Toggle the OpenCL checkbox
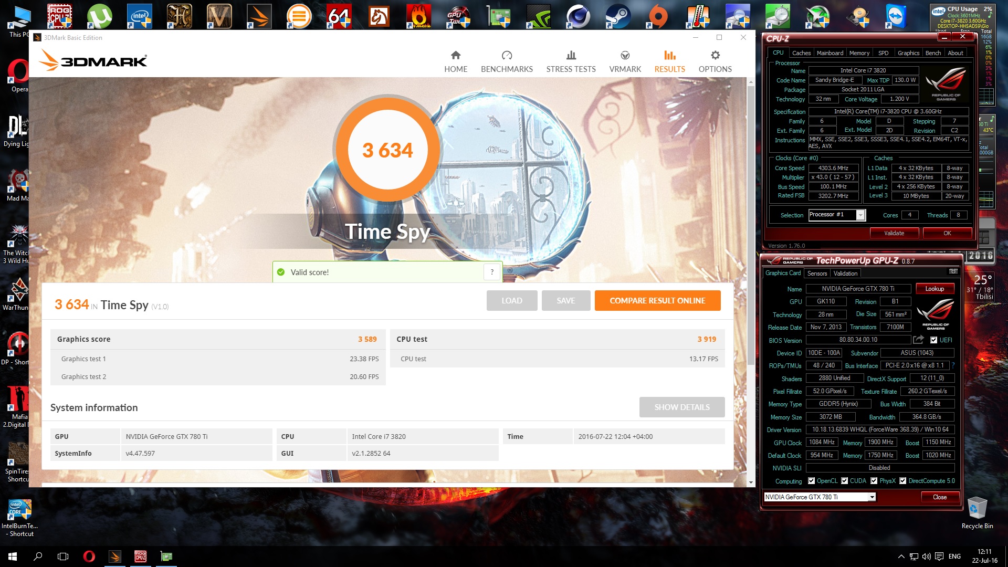1008x567 pixels. [811, 481]
